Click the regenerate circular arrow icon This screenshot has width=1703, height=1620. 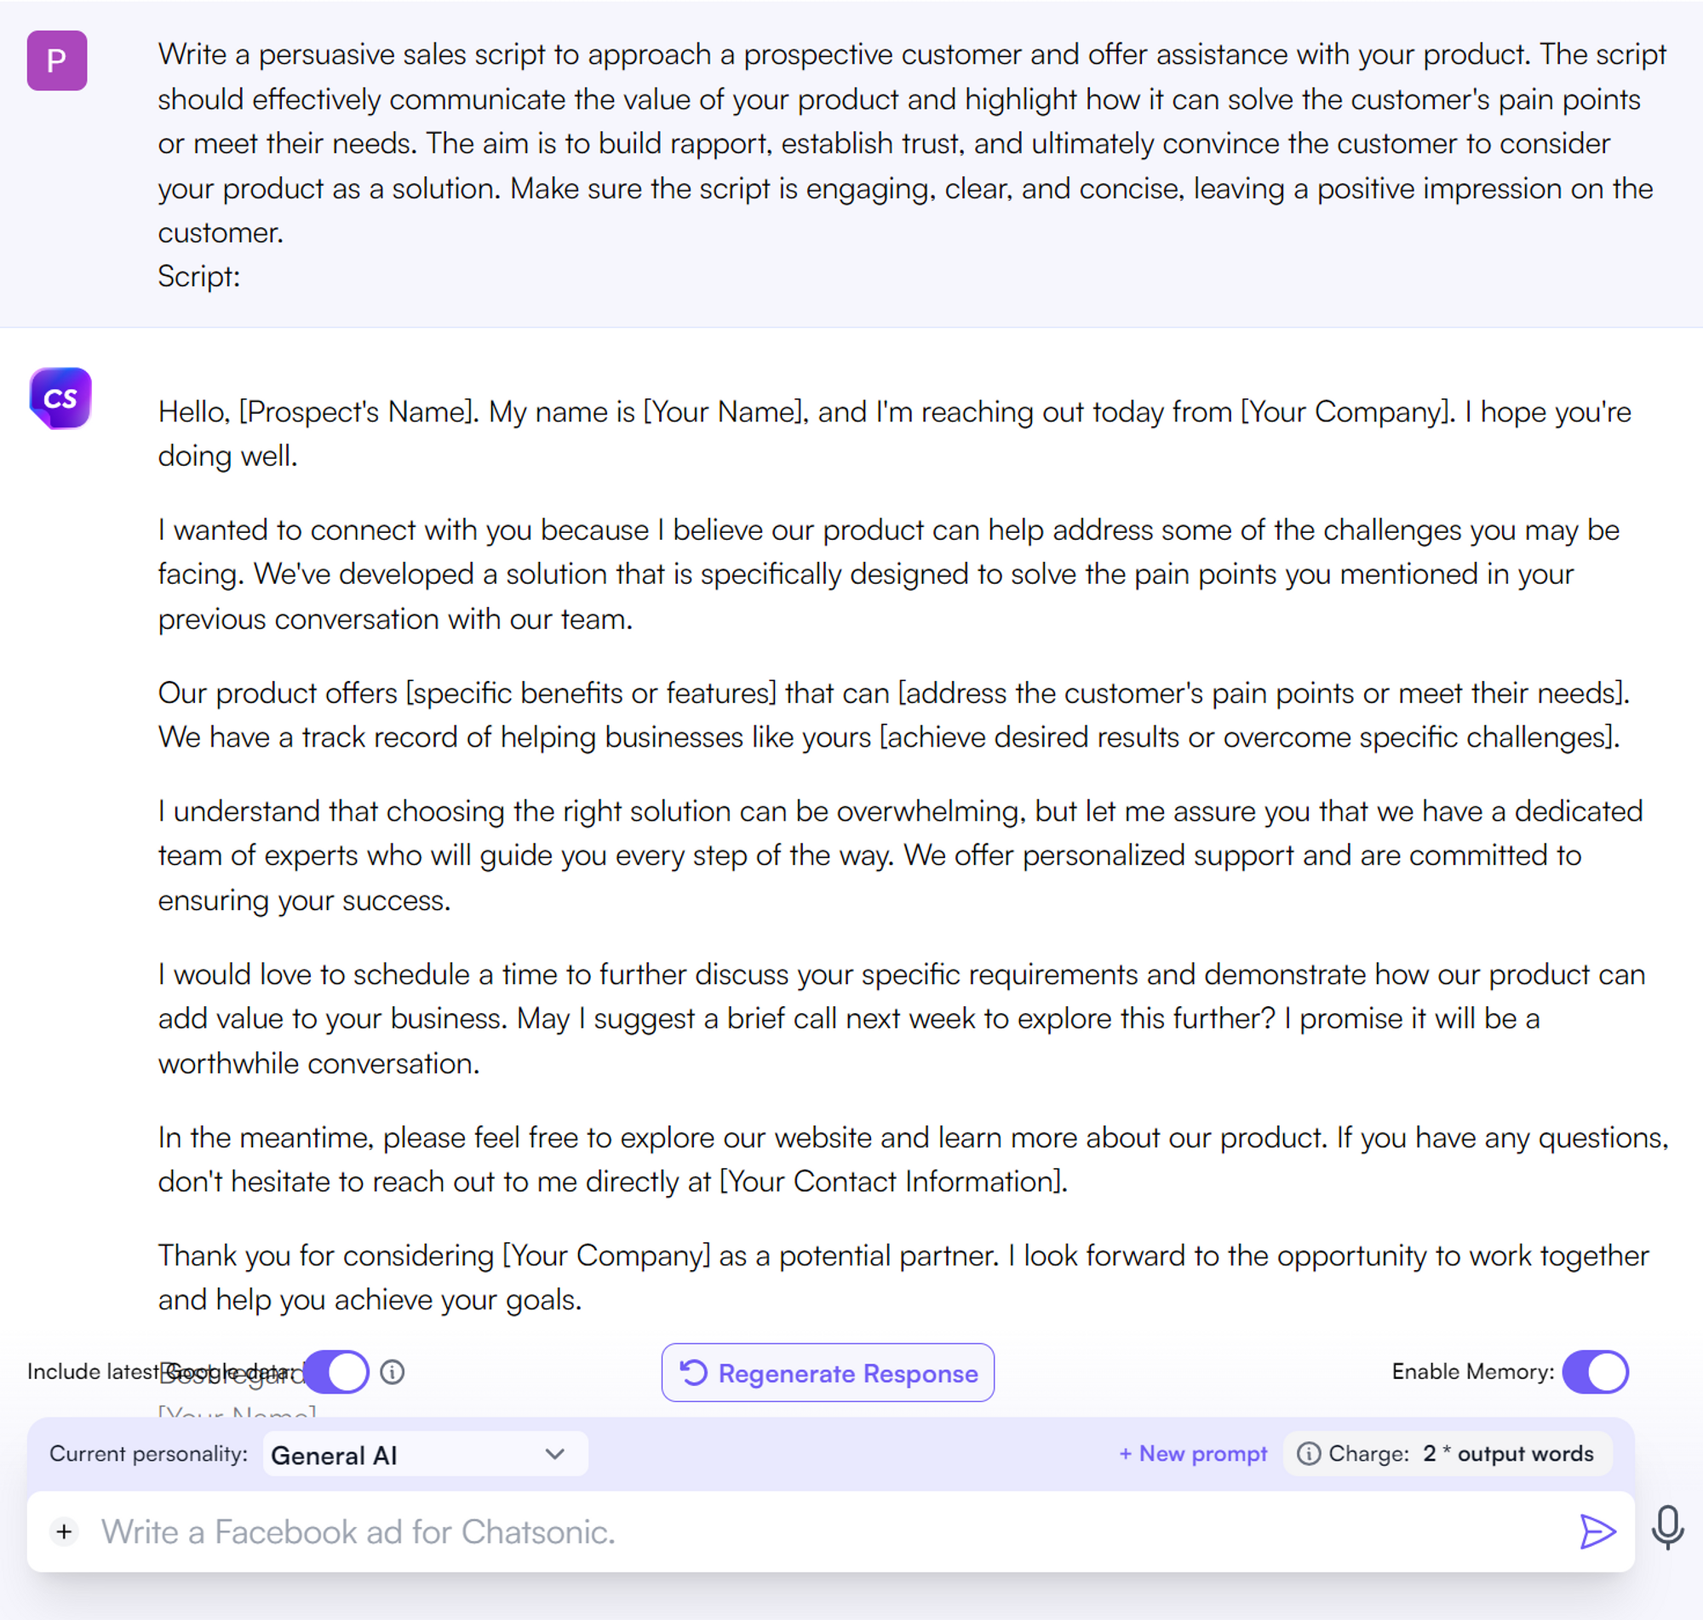tap(693, 1372)
